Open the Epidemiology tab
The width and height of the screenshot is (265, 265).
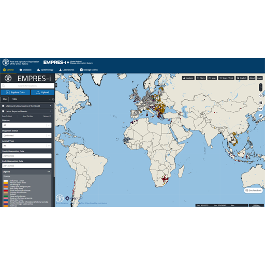[x=45, y=70]
